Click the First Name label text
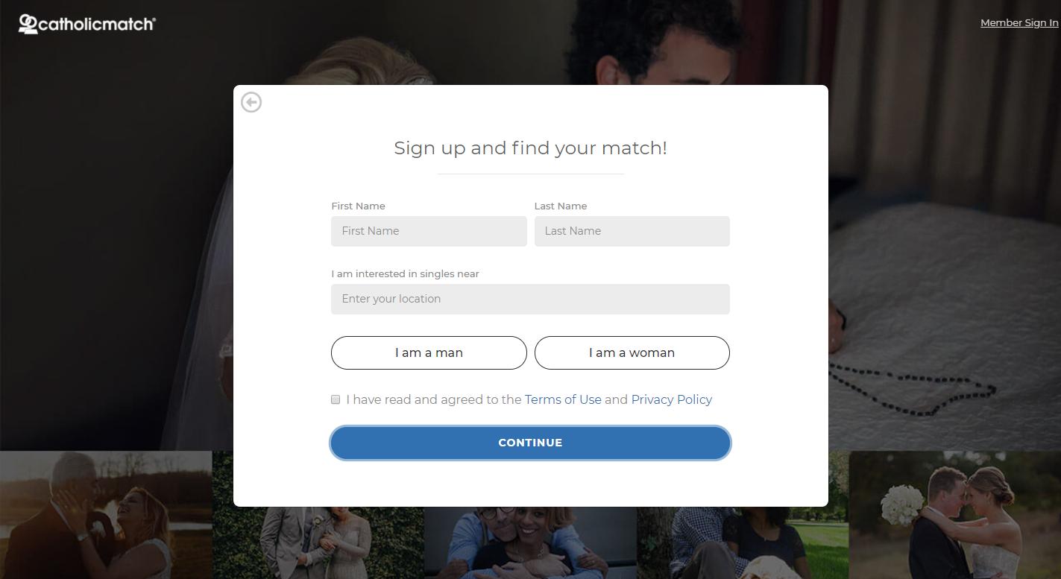The height and width of the screenshot is (579, 1061). (358, 206)
